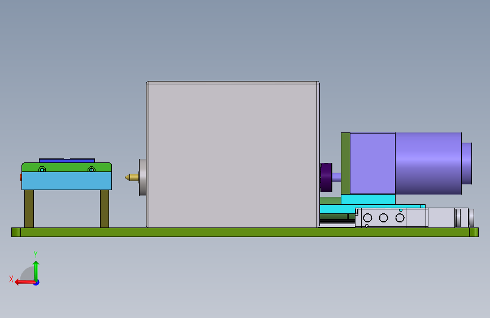Image resolution: width=490 pixels, height=318 pixels.
Task: Click the green Y axis arrow of triad
Action: coord(36,270)
